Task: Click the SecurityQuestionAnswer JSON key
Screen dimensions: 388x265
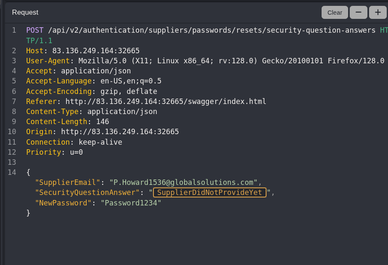Action: click(x=87, y=193)
